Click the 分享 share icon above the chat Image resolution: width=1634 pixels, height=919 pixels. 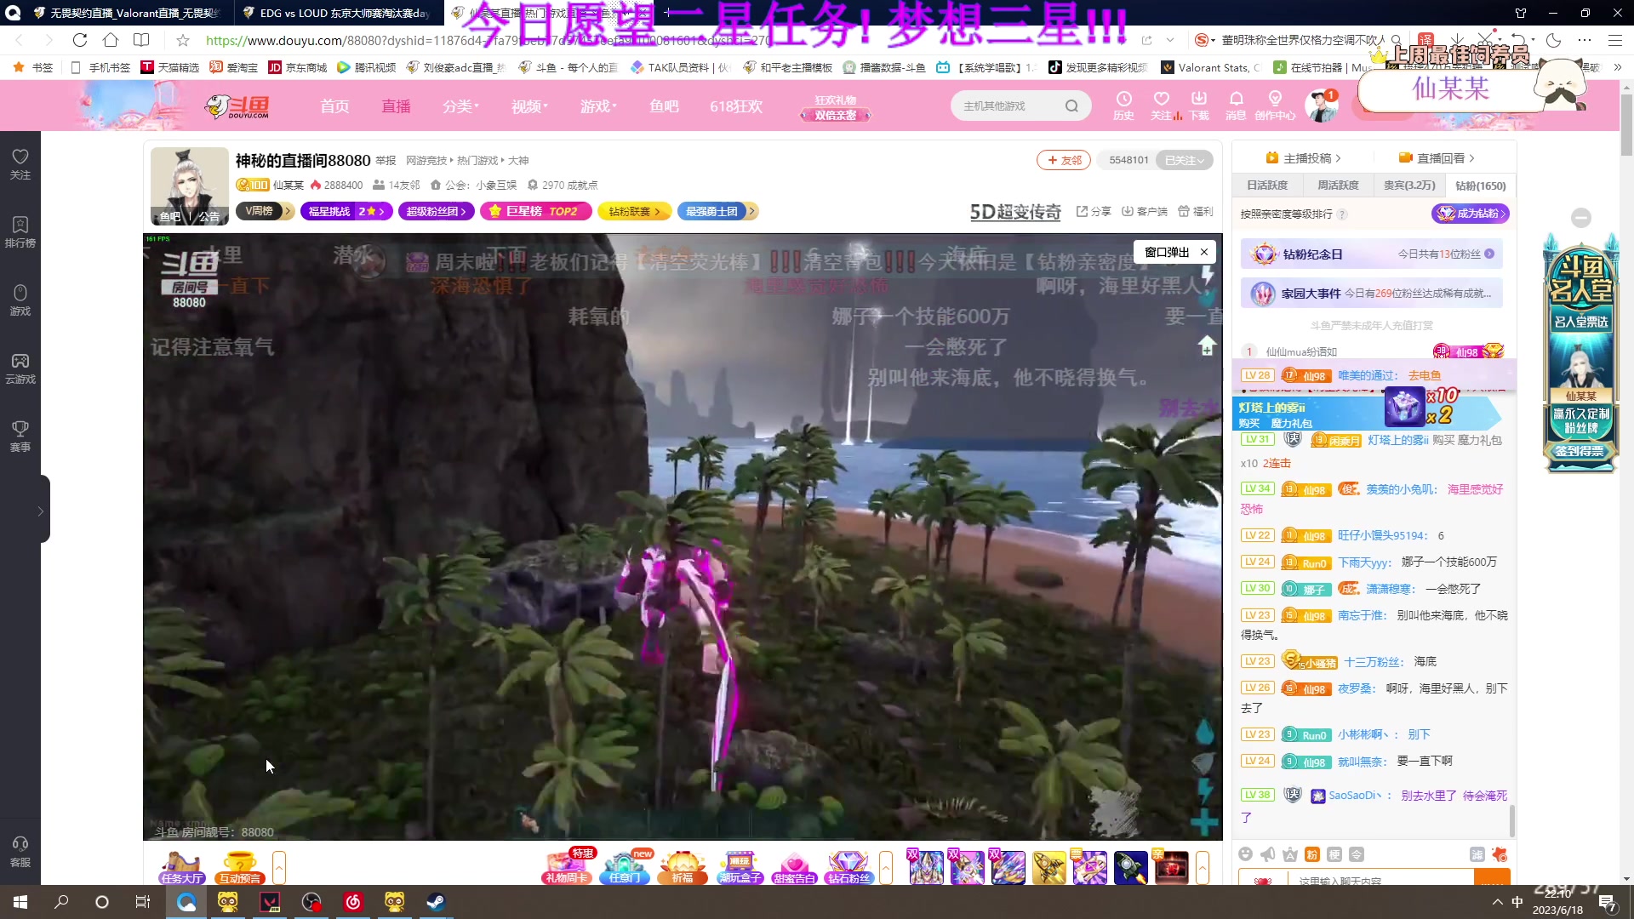pyautogui.click(x=1093, y=211)
